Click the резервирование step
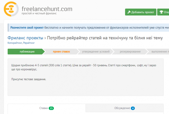Screen dimensions: 169x114 click(130, 52)
